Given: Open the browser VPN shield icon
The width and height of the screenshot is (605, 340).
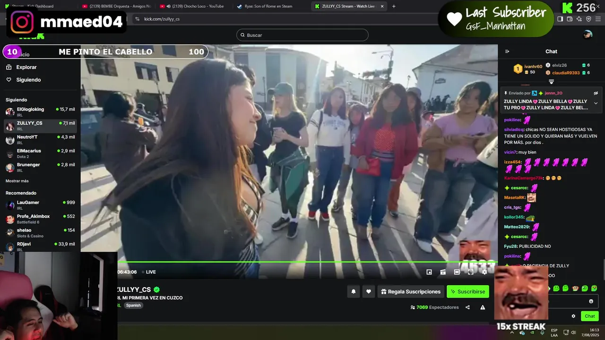Looking at the screenshot, I should click(x=588, y=19).
